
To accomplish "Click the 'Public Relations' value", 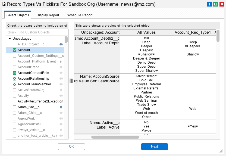I will 146,96.
